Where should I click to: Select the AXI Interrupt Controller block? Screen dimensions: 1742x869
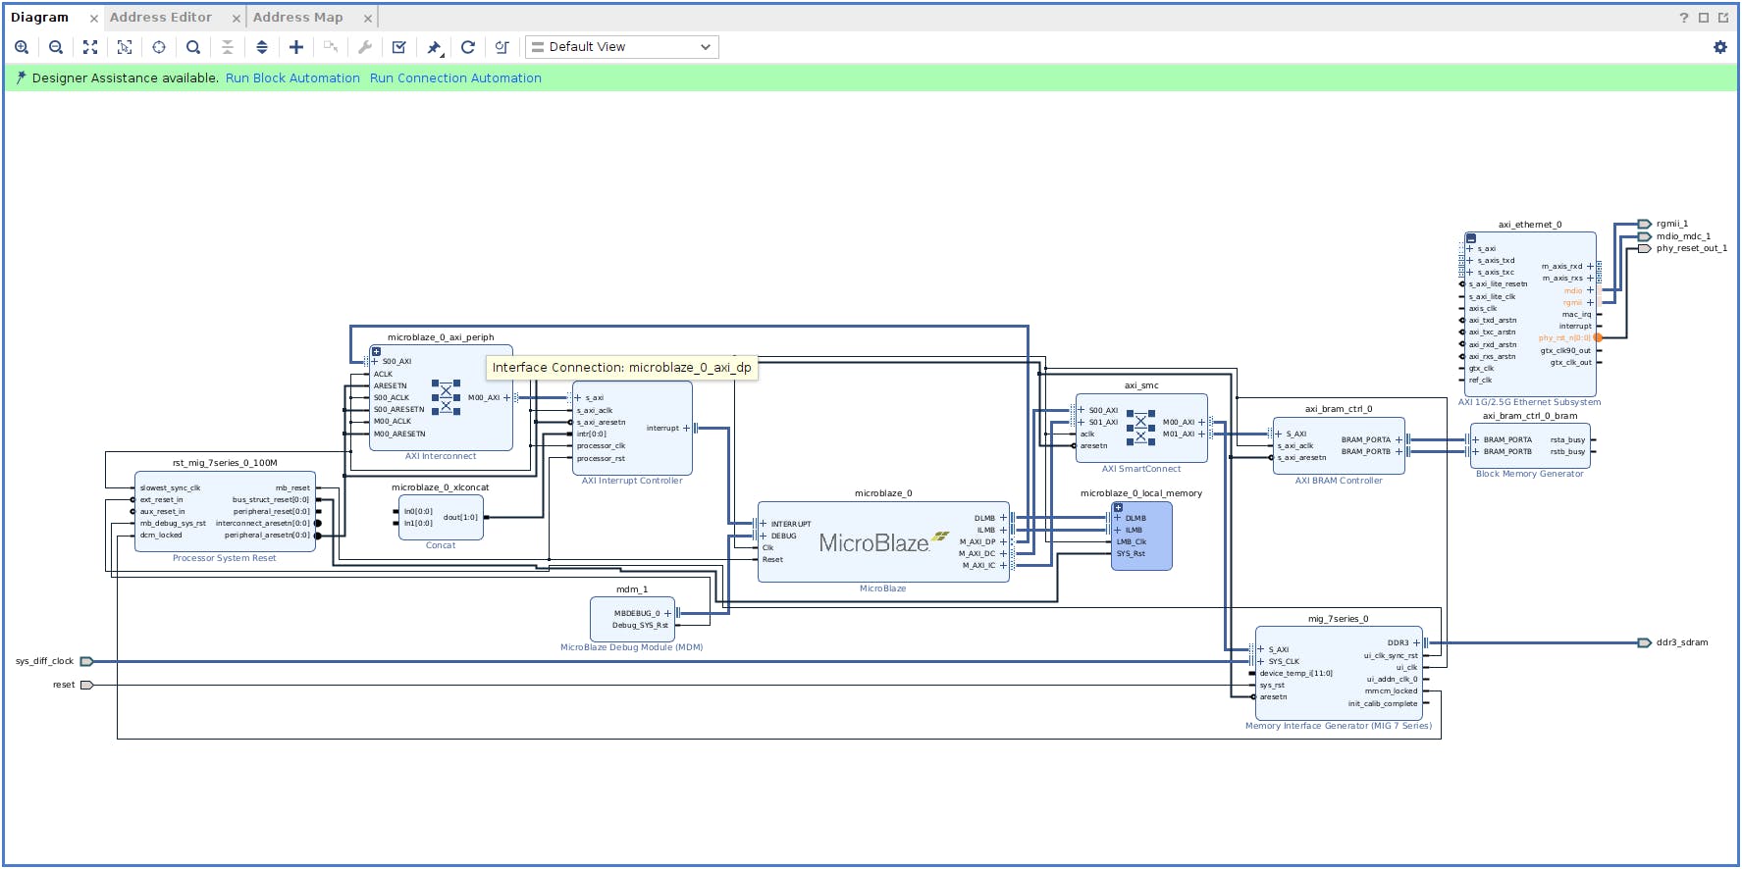[632, 428]
